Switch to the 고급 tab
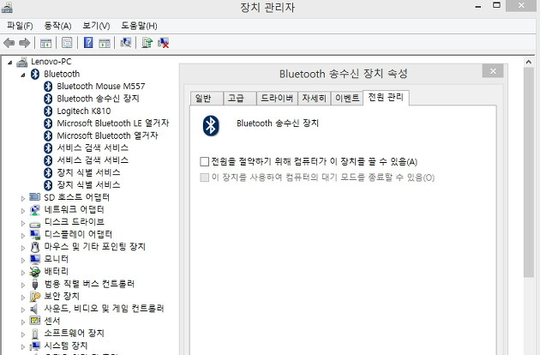 pos(239,99)
